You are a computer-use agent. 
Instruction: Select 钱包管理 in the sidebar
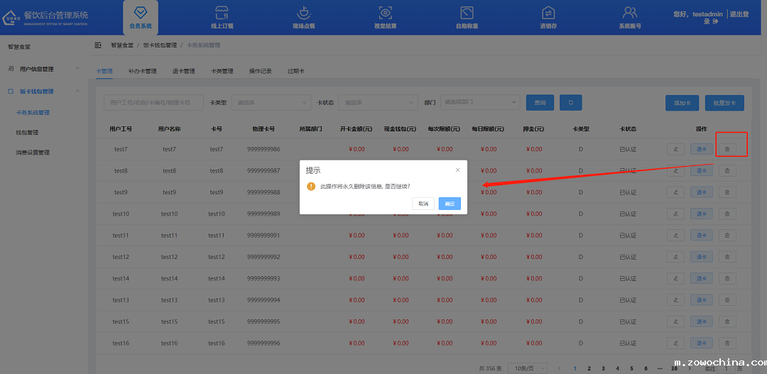point(27,133)
